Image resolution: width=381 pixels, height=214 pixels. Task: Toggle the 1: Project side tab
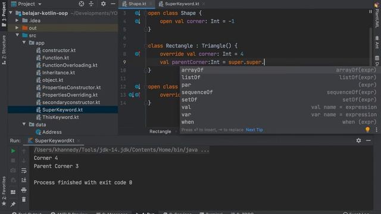pos(4,14)
